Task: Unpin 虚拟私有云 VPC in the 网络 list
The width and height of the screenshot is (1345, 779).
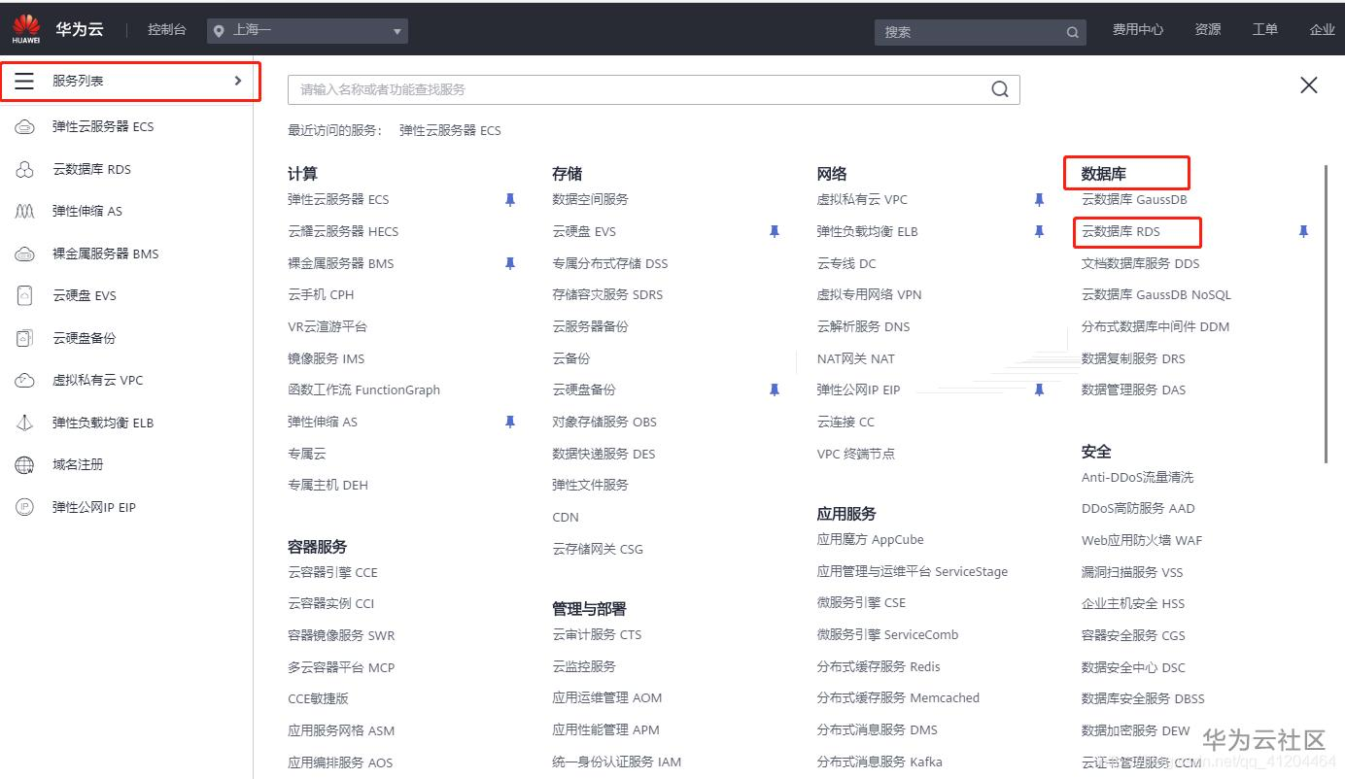Action: click(x=1039, y=200)
